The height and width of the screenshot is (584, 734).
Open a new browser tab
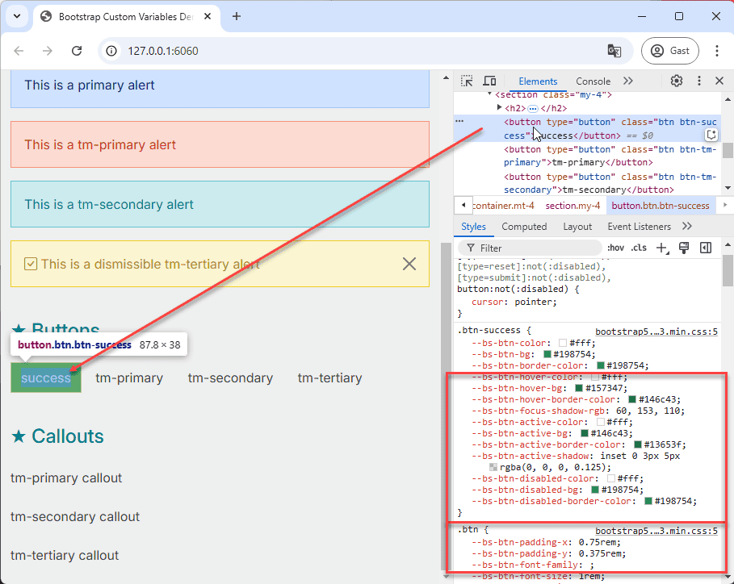pos(237,16)
